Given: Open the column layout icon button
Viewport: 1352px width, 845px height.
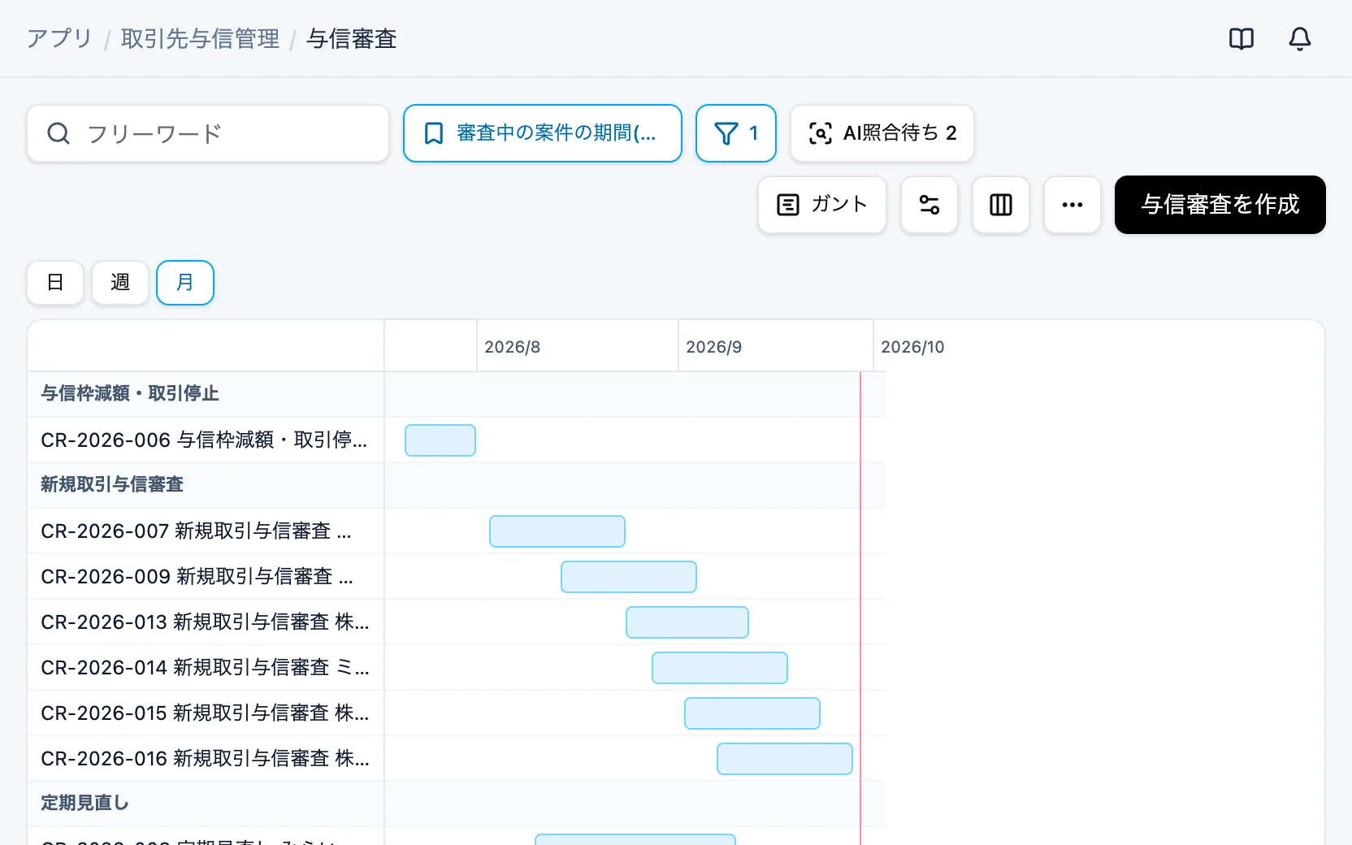Looking at the screenshot, I should 1001,205.
